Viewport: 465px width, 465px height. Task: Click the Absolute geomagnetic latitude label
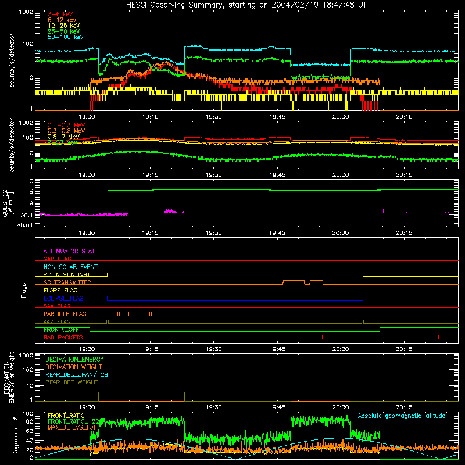(402, 416)
